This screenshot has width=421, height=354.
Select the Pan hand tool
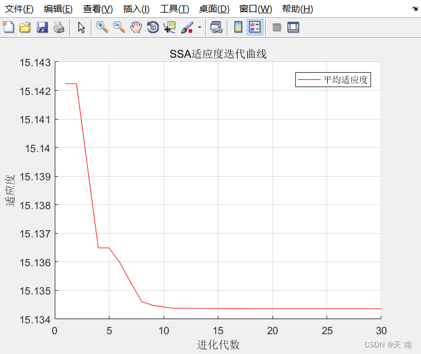(136, 27)
